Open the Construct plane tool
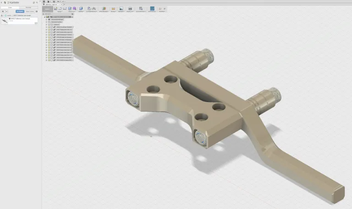The width and height of the screenshot is (352, 209). point(104,9)
